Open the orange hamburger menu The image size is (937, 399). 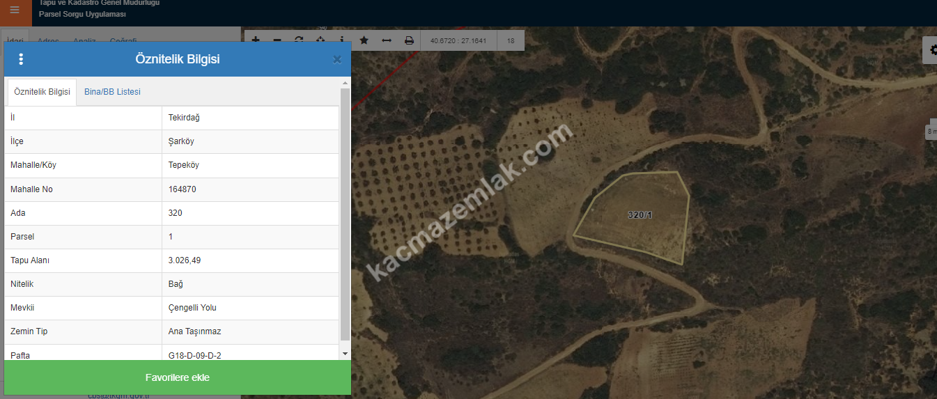pos(15,10)
